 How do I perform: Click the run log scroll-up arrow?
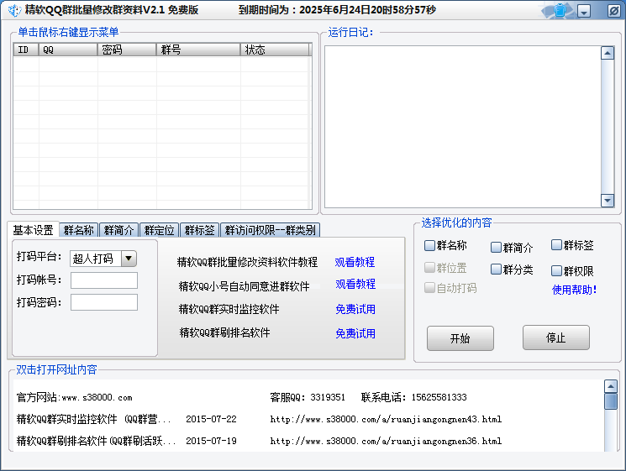point(608,53)
